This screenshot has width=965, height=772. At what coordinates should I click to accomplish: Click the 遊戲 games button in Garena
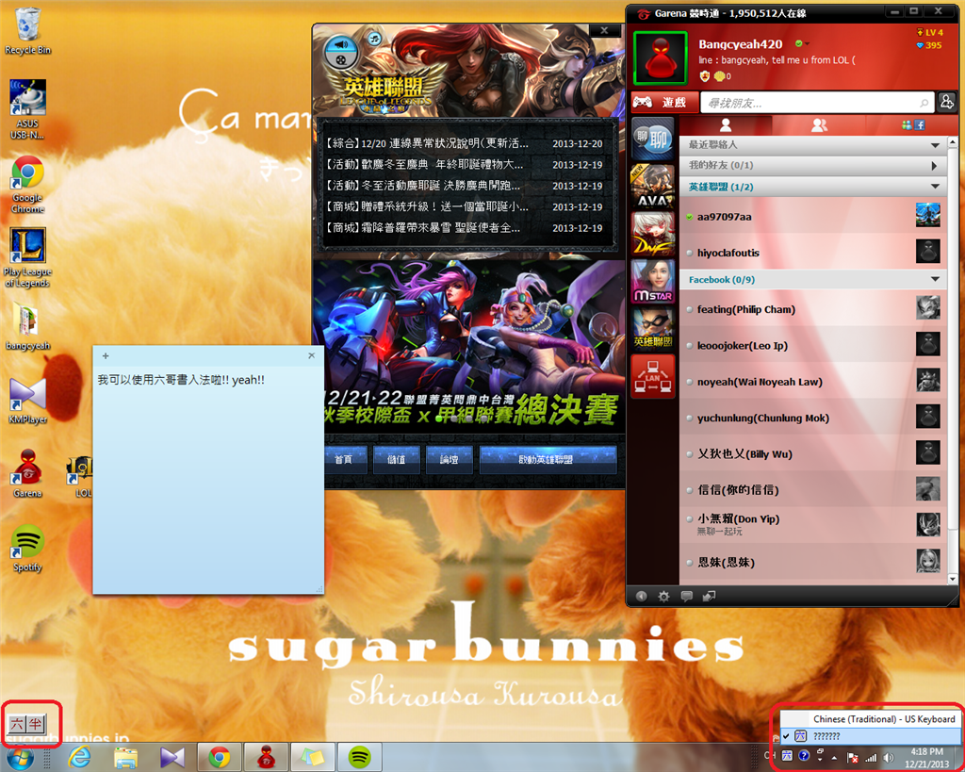click(x=664, y=102)
